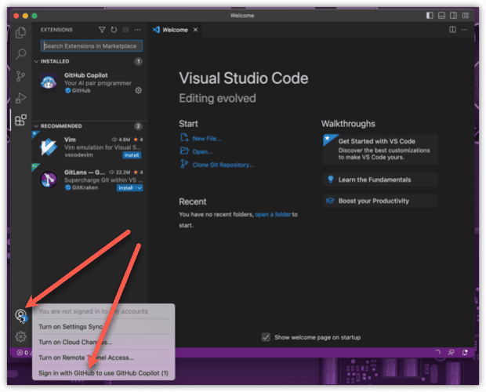Open the Source Control view
Viewport: 486px width, 392px height.
[x=20, y=76]
